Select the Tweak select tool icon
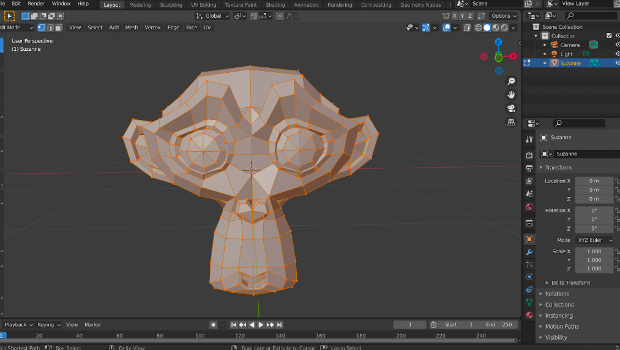This screenshot has width=620, height=350. (x=9, y=16)
